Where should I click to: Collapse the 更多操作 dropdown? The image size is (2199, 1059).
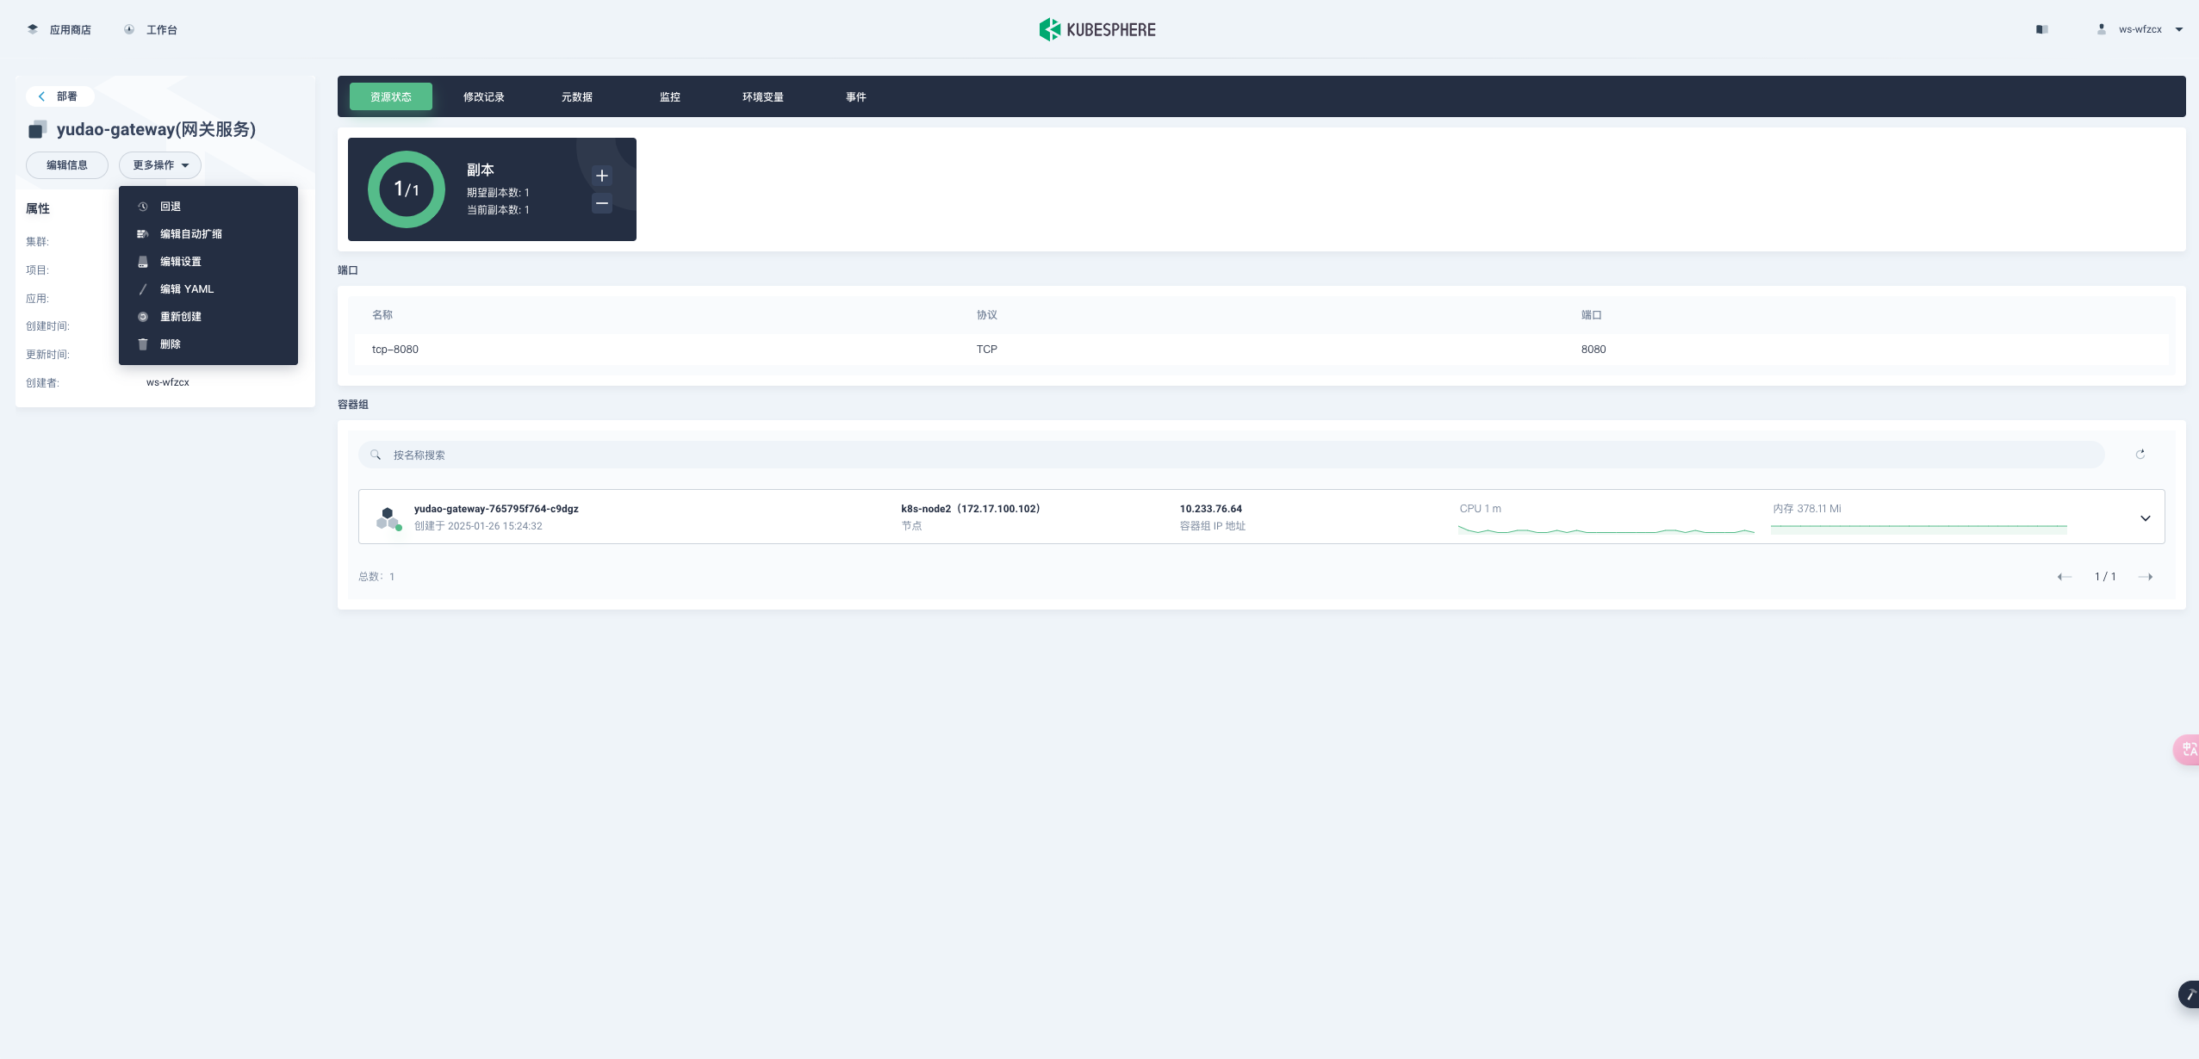pyautogui.click(x=160, y=165)
